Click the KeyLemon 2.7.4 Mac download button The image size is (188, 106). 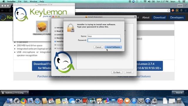[150, 66]
